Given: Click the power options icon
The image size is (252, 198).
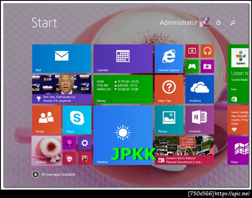Looking at the screenshot, I should click(x=218, y=23).
